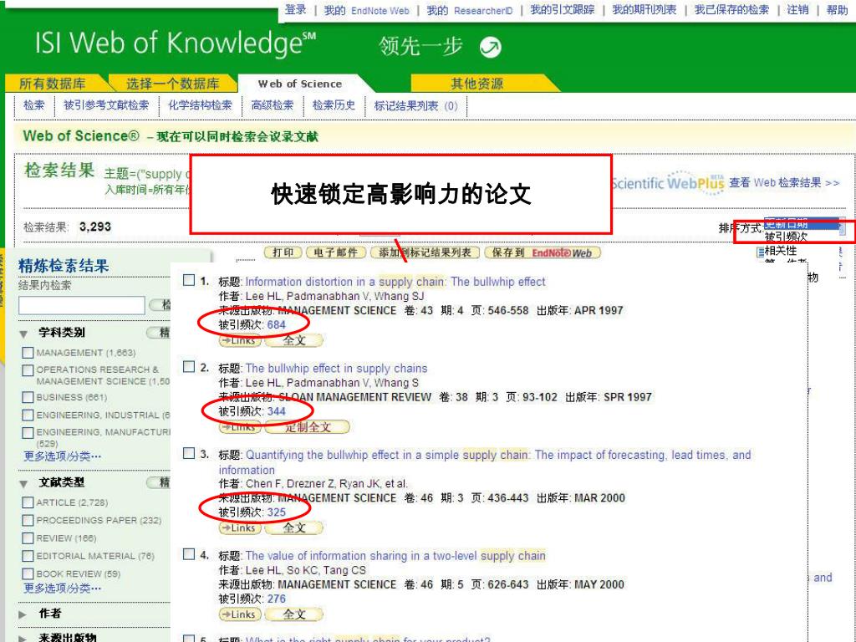Open Links button for result 1
This screenshot has width=856, height=642.
click(x=240, y=341)
